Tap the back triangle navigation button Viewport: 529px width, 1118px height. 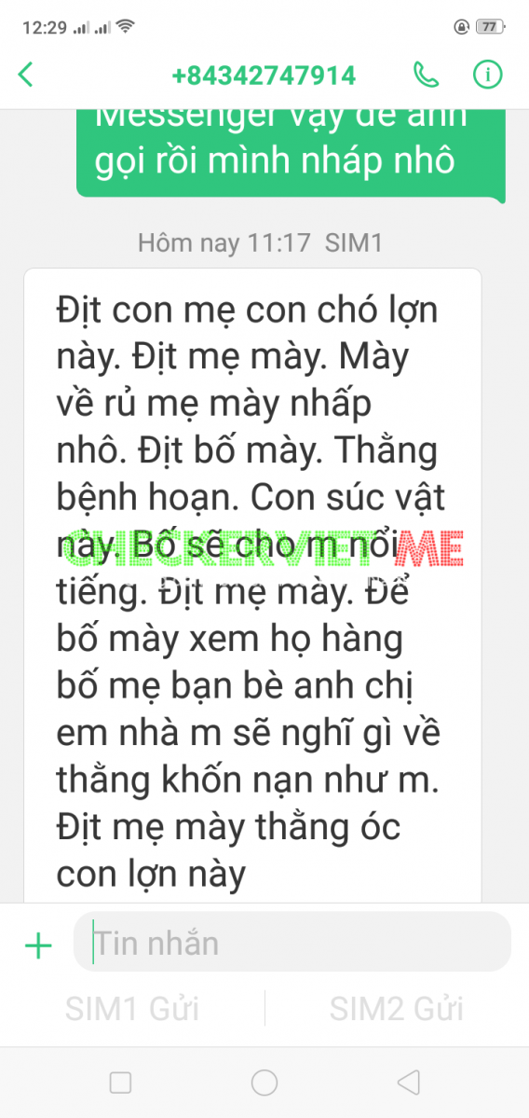(408, 1083)
